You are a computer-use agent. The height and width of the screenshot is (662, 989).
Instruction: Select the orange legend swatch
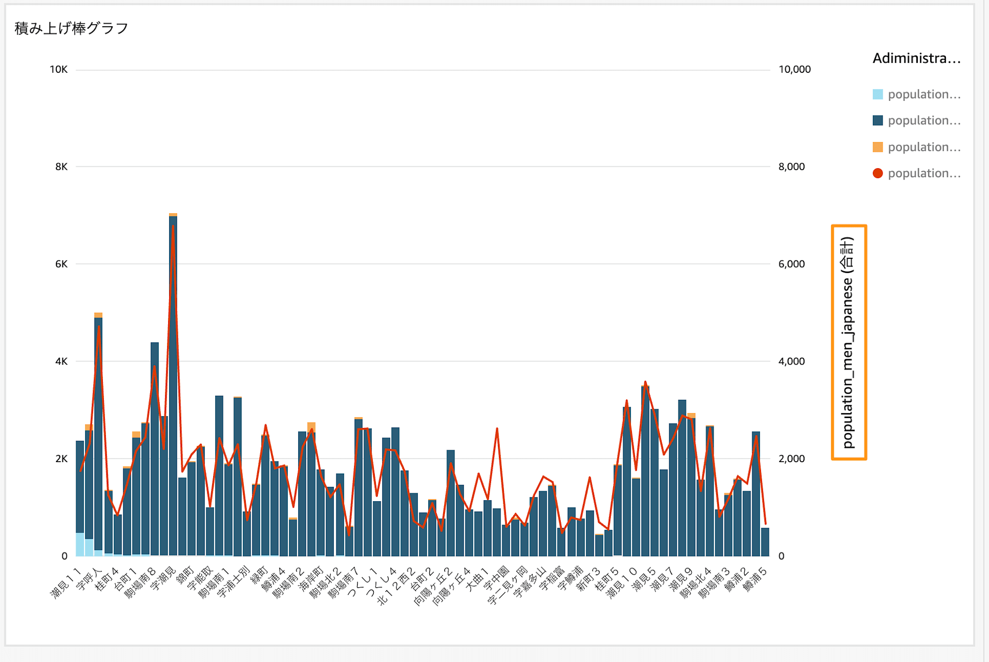coord(878,147)
